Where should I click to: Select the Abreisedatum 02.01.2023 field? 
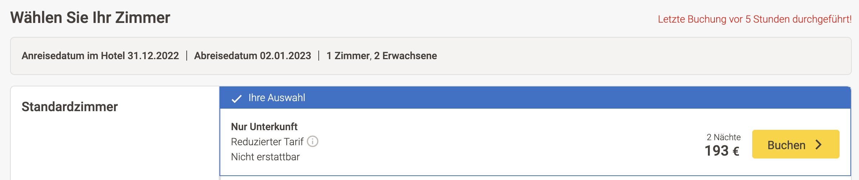click(253, 56)
